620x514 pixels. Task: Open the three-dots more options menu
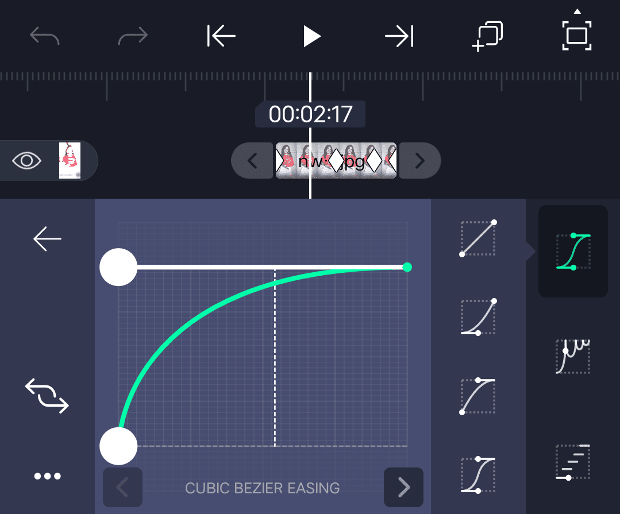47,476
